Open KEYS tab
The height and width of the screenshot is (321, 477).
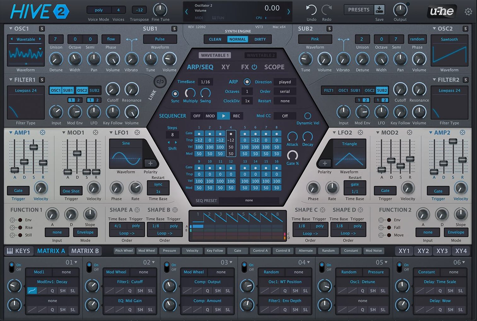pyautogui.click(x=18, y=251)
